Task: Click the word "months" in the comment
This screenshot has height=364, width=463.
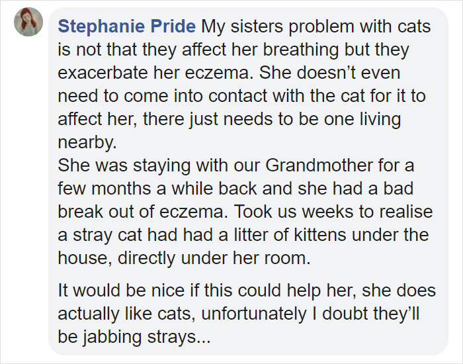Action: [121, 189]
